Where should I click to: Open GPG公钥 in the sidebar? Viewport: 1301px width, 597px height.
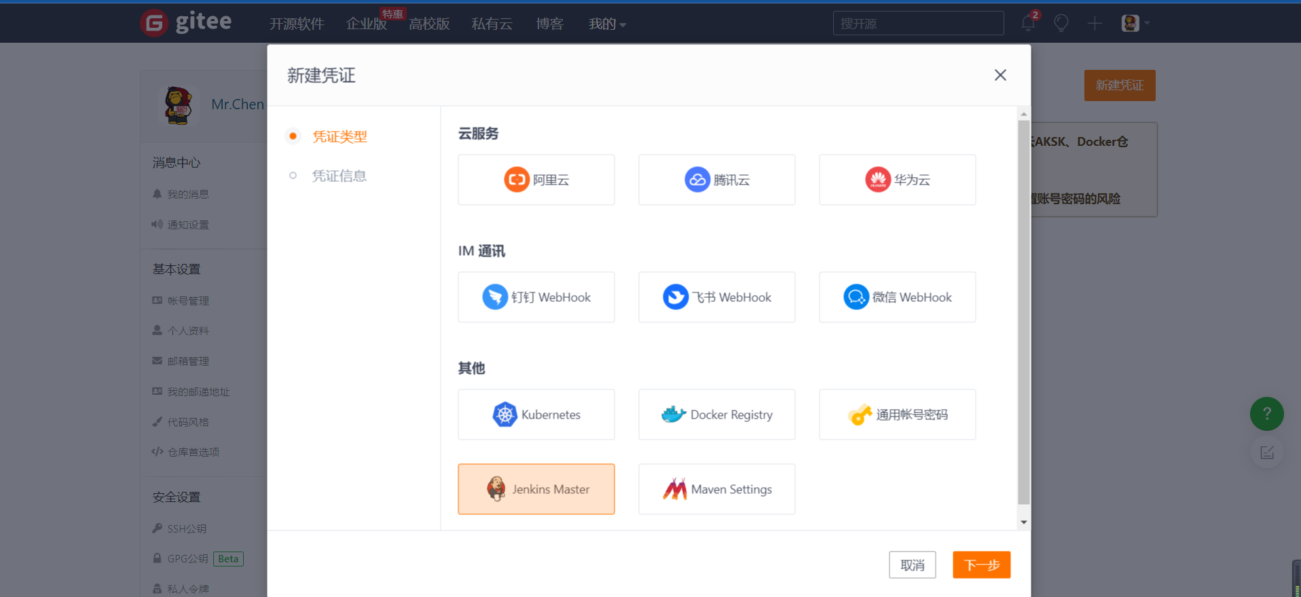click(187, 558)
